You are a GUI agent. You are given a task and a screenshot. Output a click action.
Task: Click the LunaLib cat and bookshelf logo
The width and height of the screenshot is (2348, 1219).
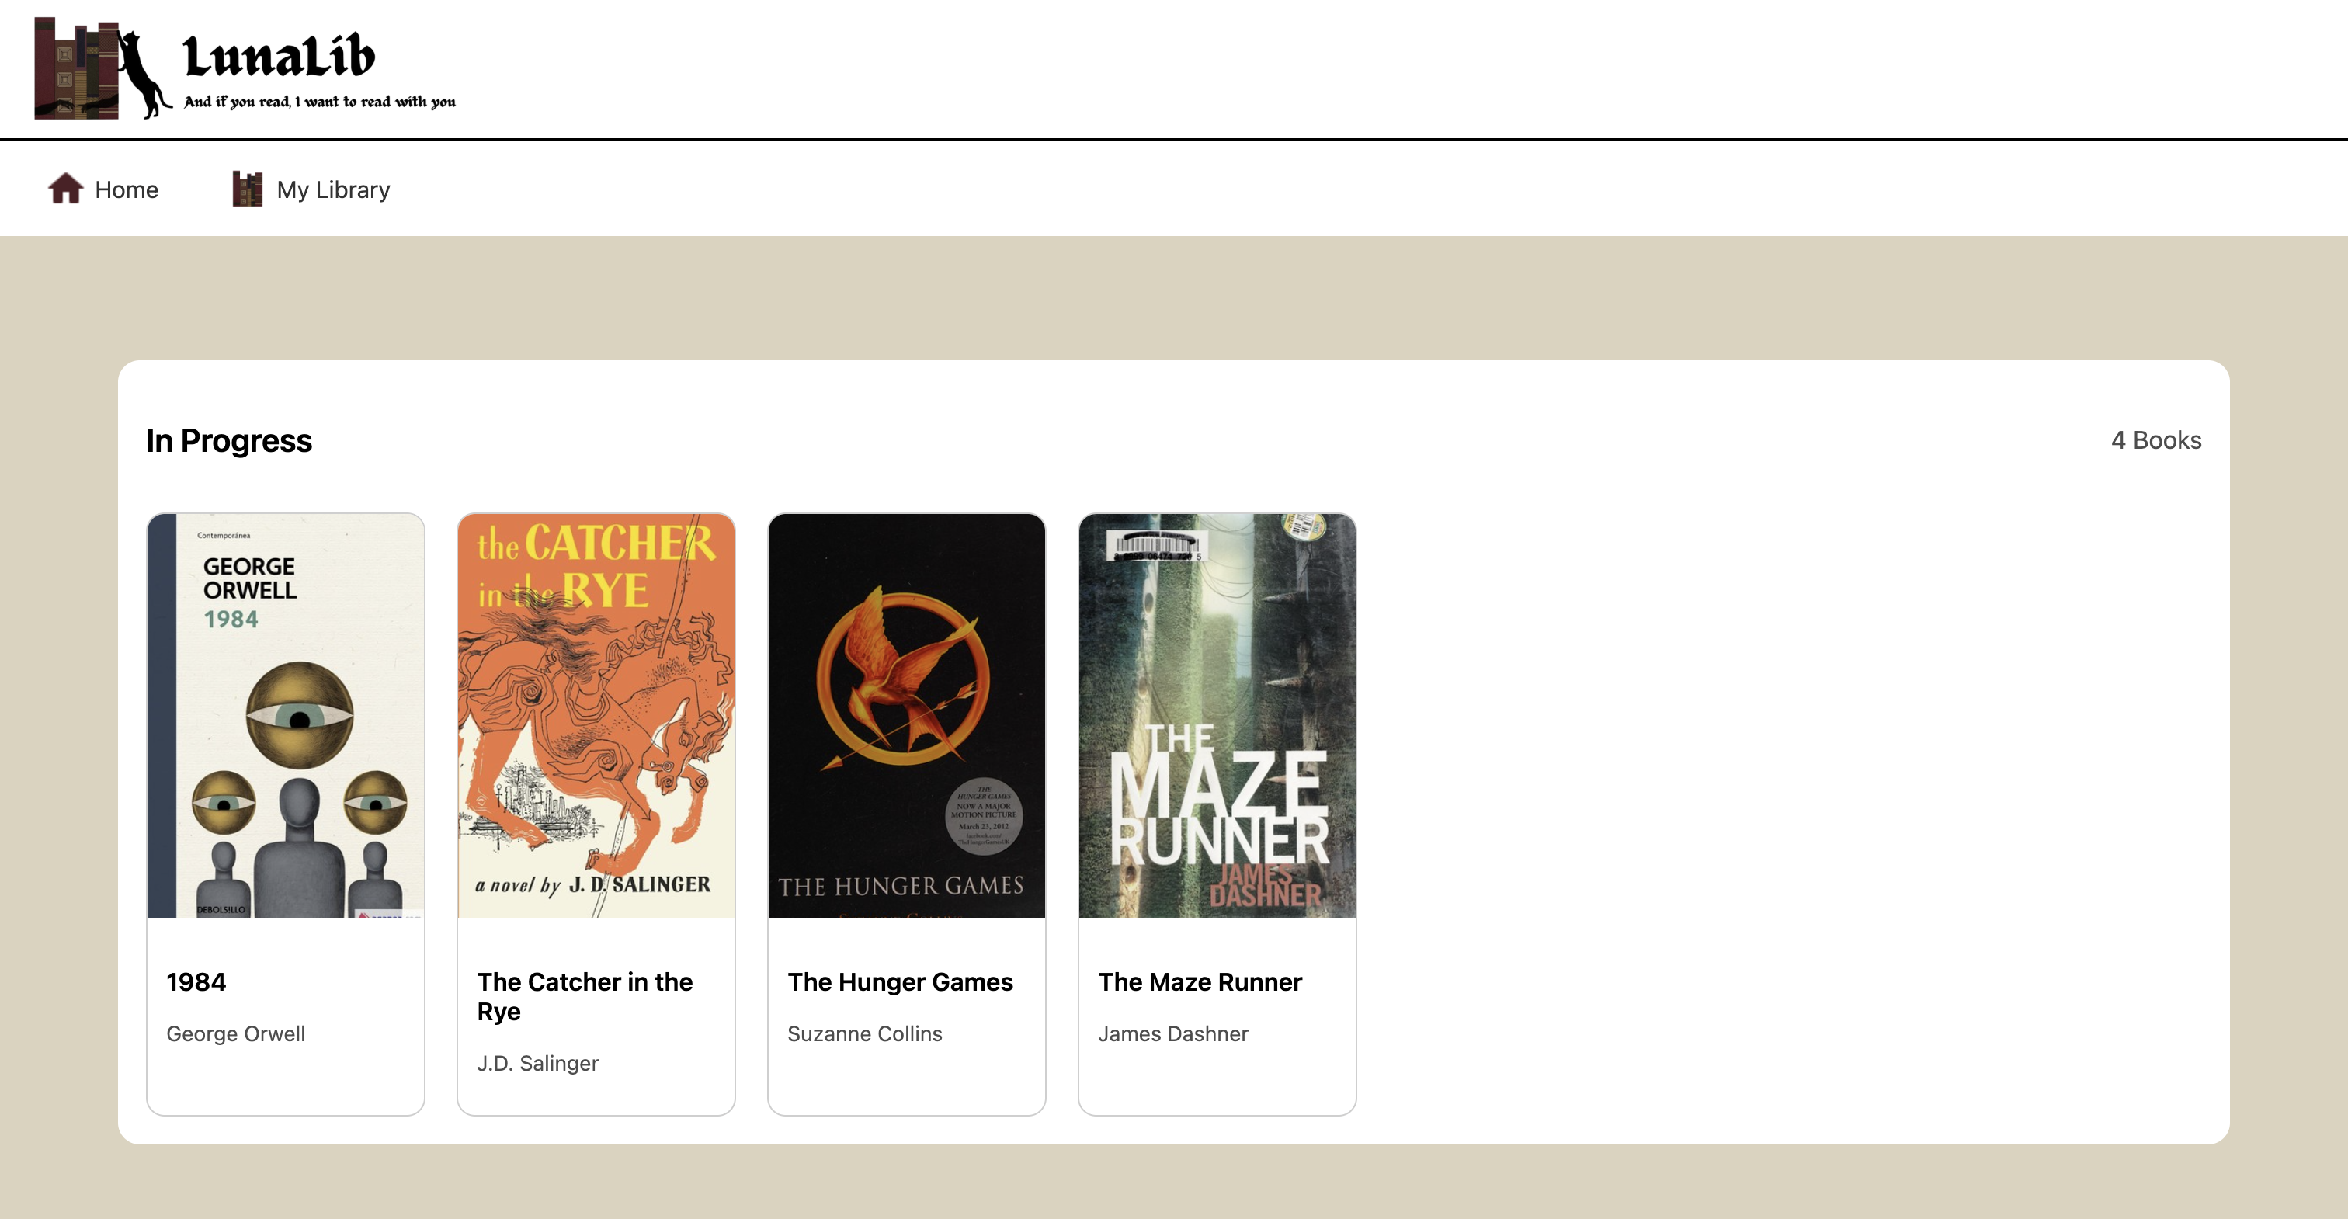point(102,68)
